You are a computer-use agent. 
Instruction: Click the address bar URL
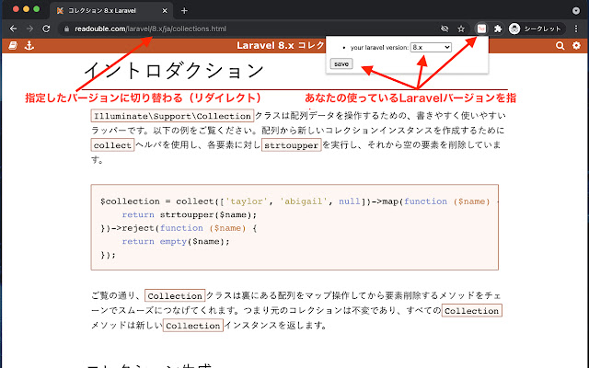coord(150,29)
